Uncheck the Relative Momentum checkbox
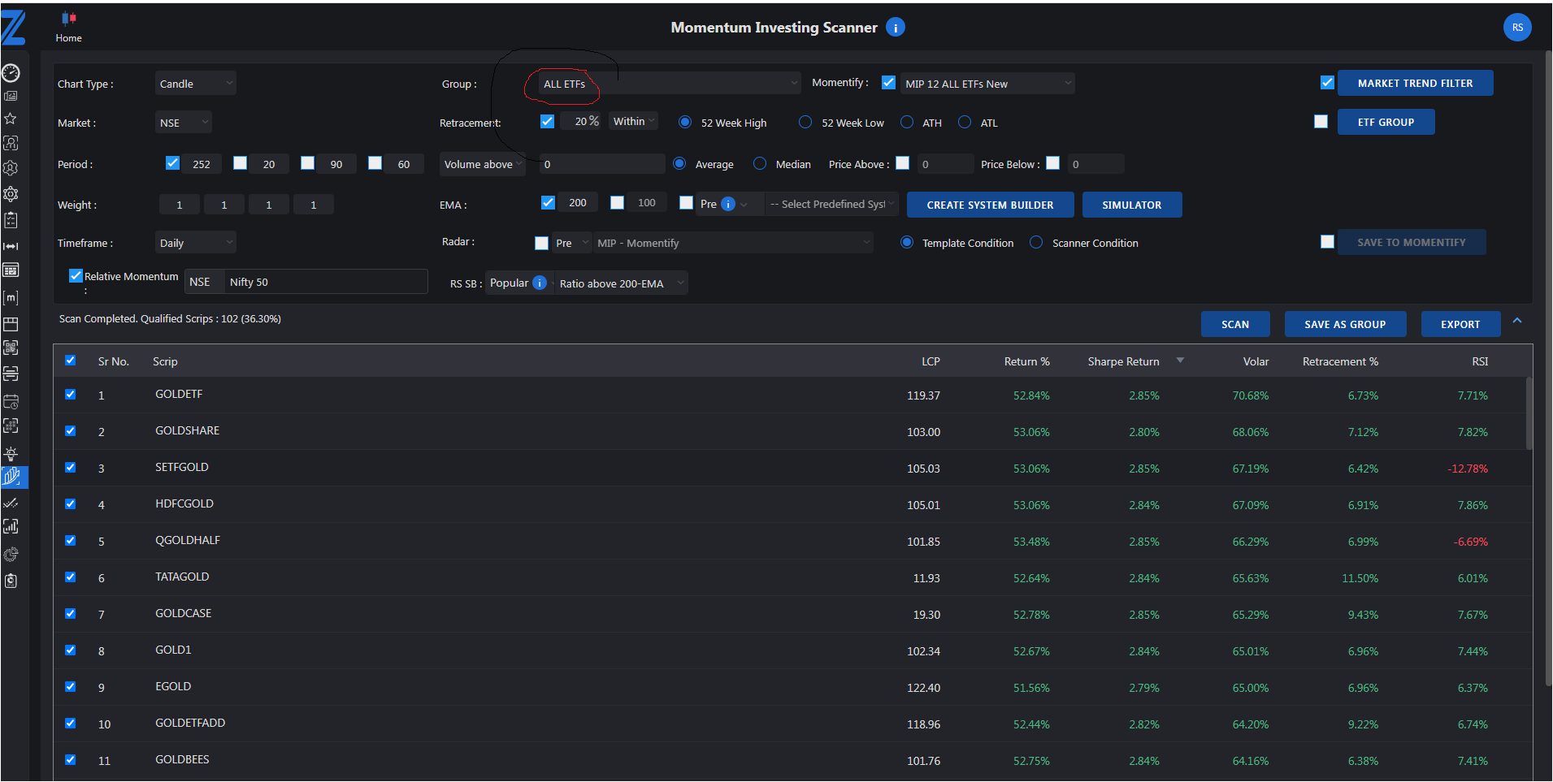 [x=76, y=276]
